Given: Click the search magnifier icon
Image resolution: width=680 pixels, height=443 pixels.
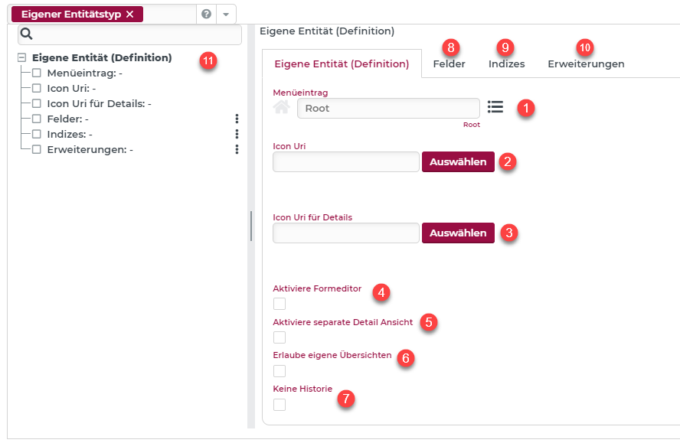Looking at the screenshot, I should click(x=27, y=34).
